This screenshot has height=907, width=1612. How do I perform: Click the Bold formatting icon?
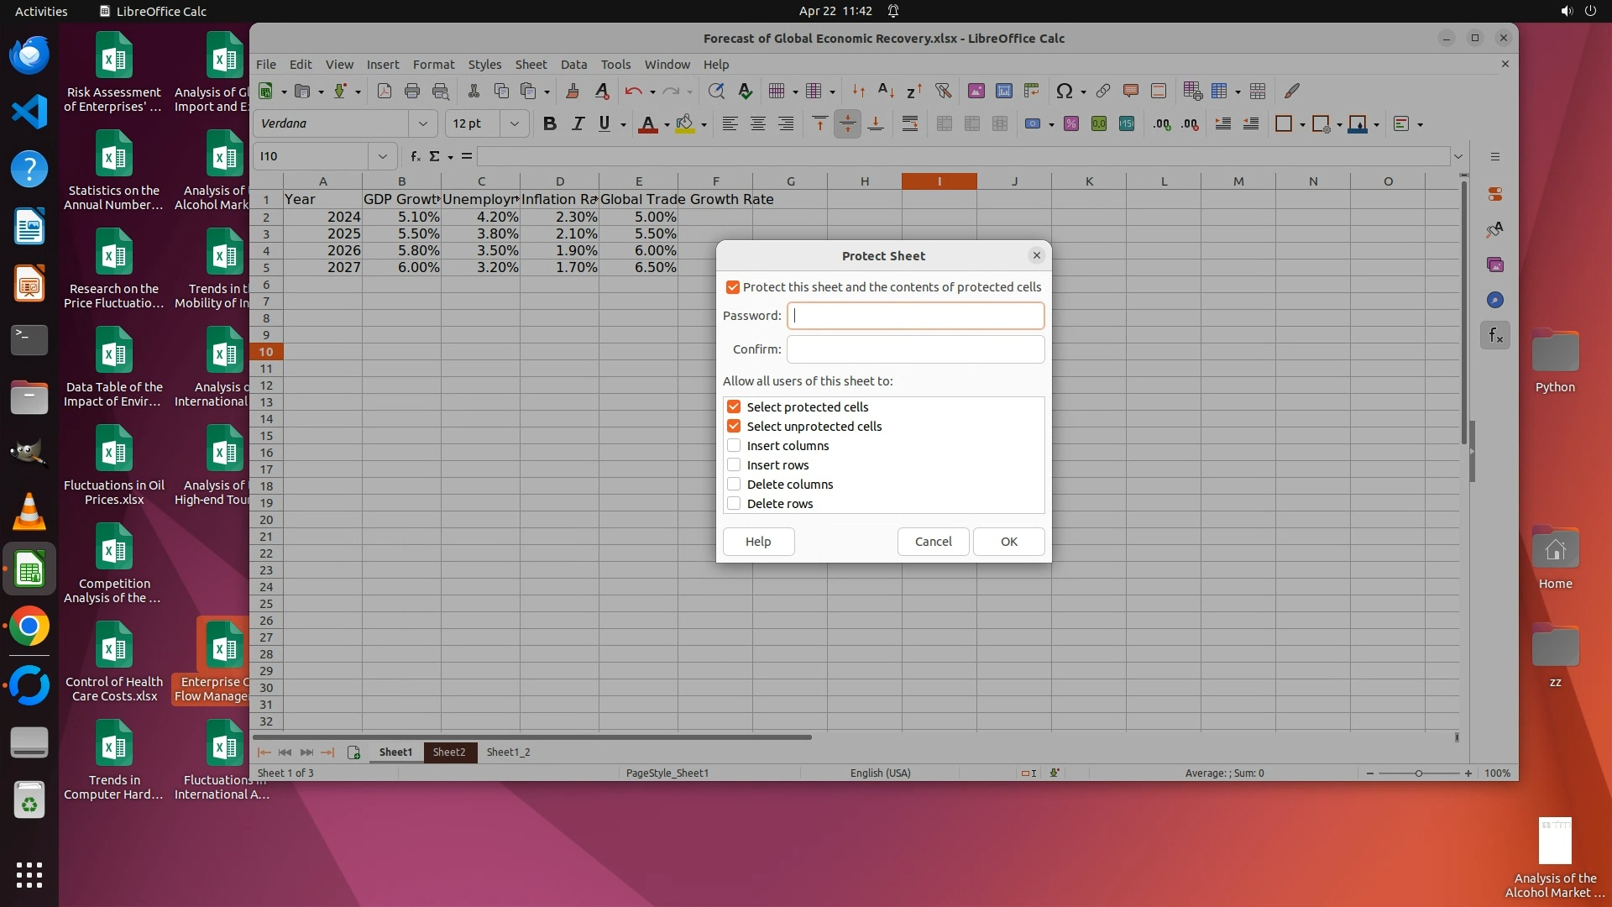point(549,124)
